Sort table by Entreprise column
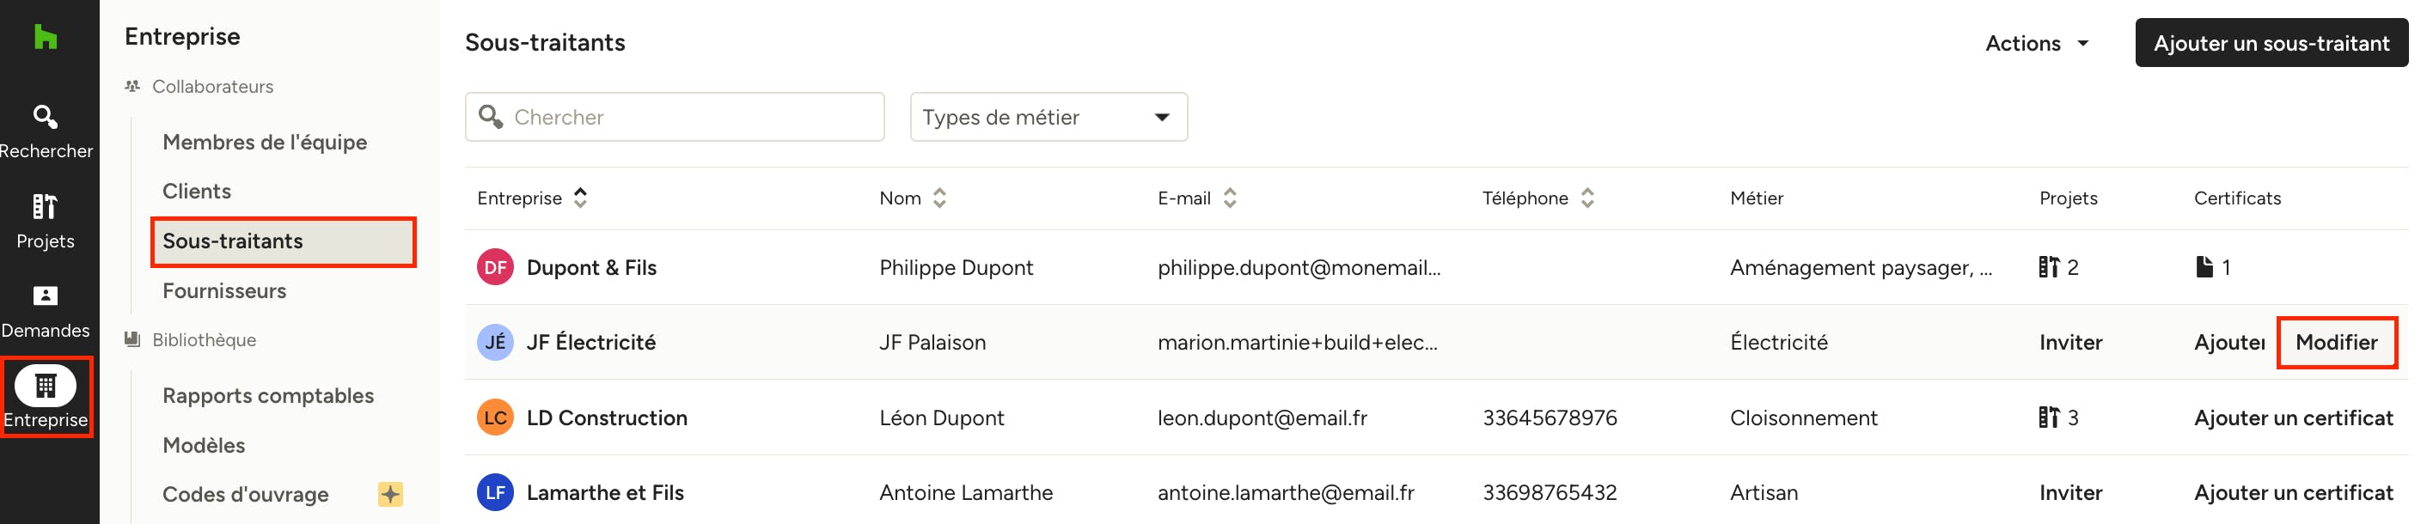Image resolution: width=2427 pixels, height=524 pixels. [x=580, y=198]
